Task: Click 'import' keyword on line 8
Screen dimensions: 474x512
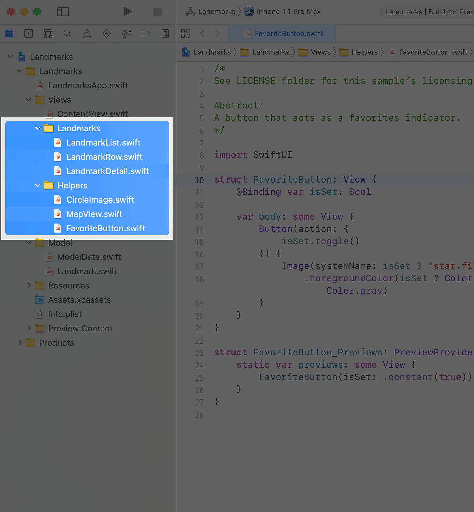Action: (x=230, y=155)
